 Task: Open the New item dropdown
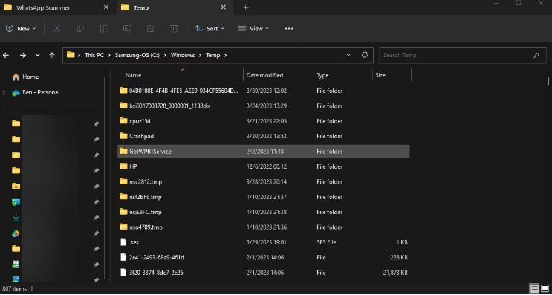point(21,29)
